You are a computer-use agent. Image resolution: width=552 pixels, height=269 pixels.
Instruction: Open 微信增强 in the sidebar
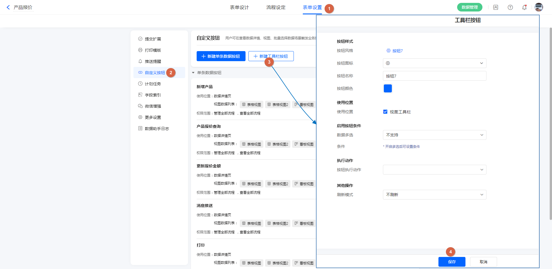coord(153,106)
